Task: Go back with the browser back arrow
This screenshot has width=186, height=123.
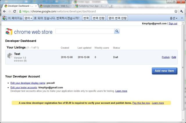Action: (4, 11)
